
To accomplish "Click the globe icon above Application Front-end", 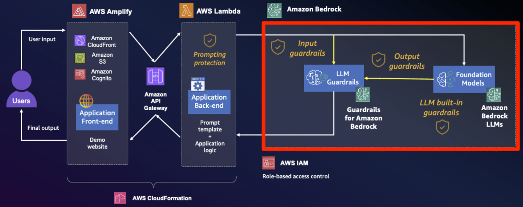I will tap(86, 101).
